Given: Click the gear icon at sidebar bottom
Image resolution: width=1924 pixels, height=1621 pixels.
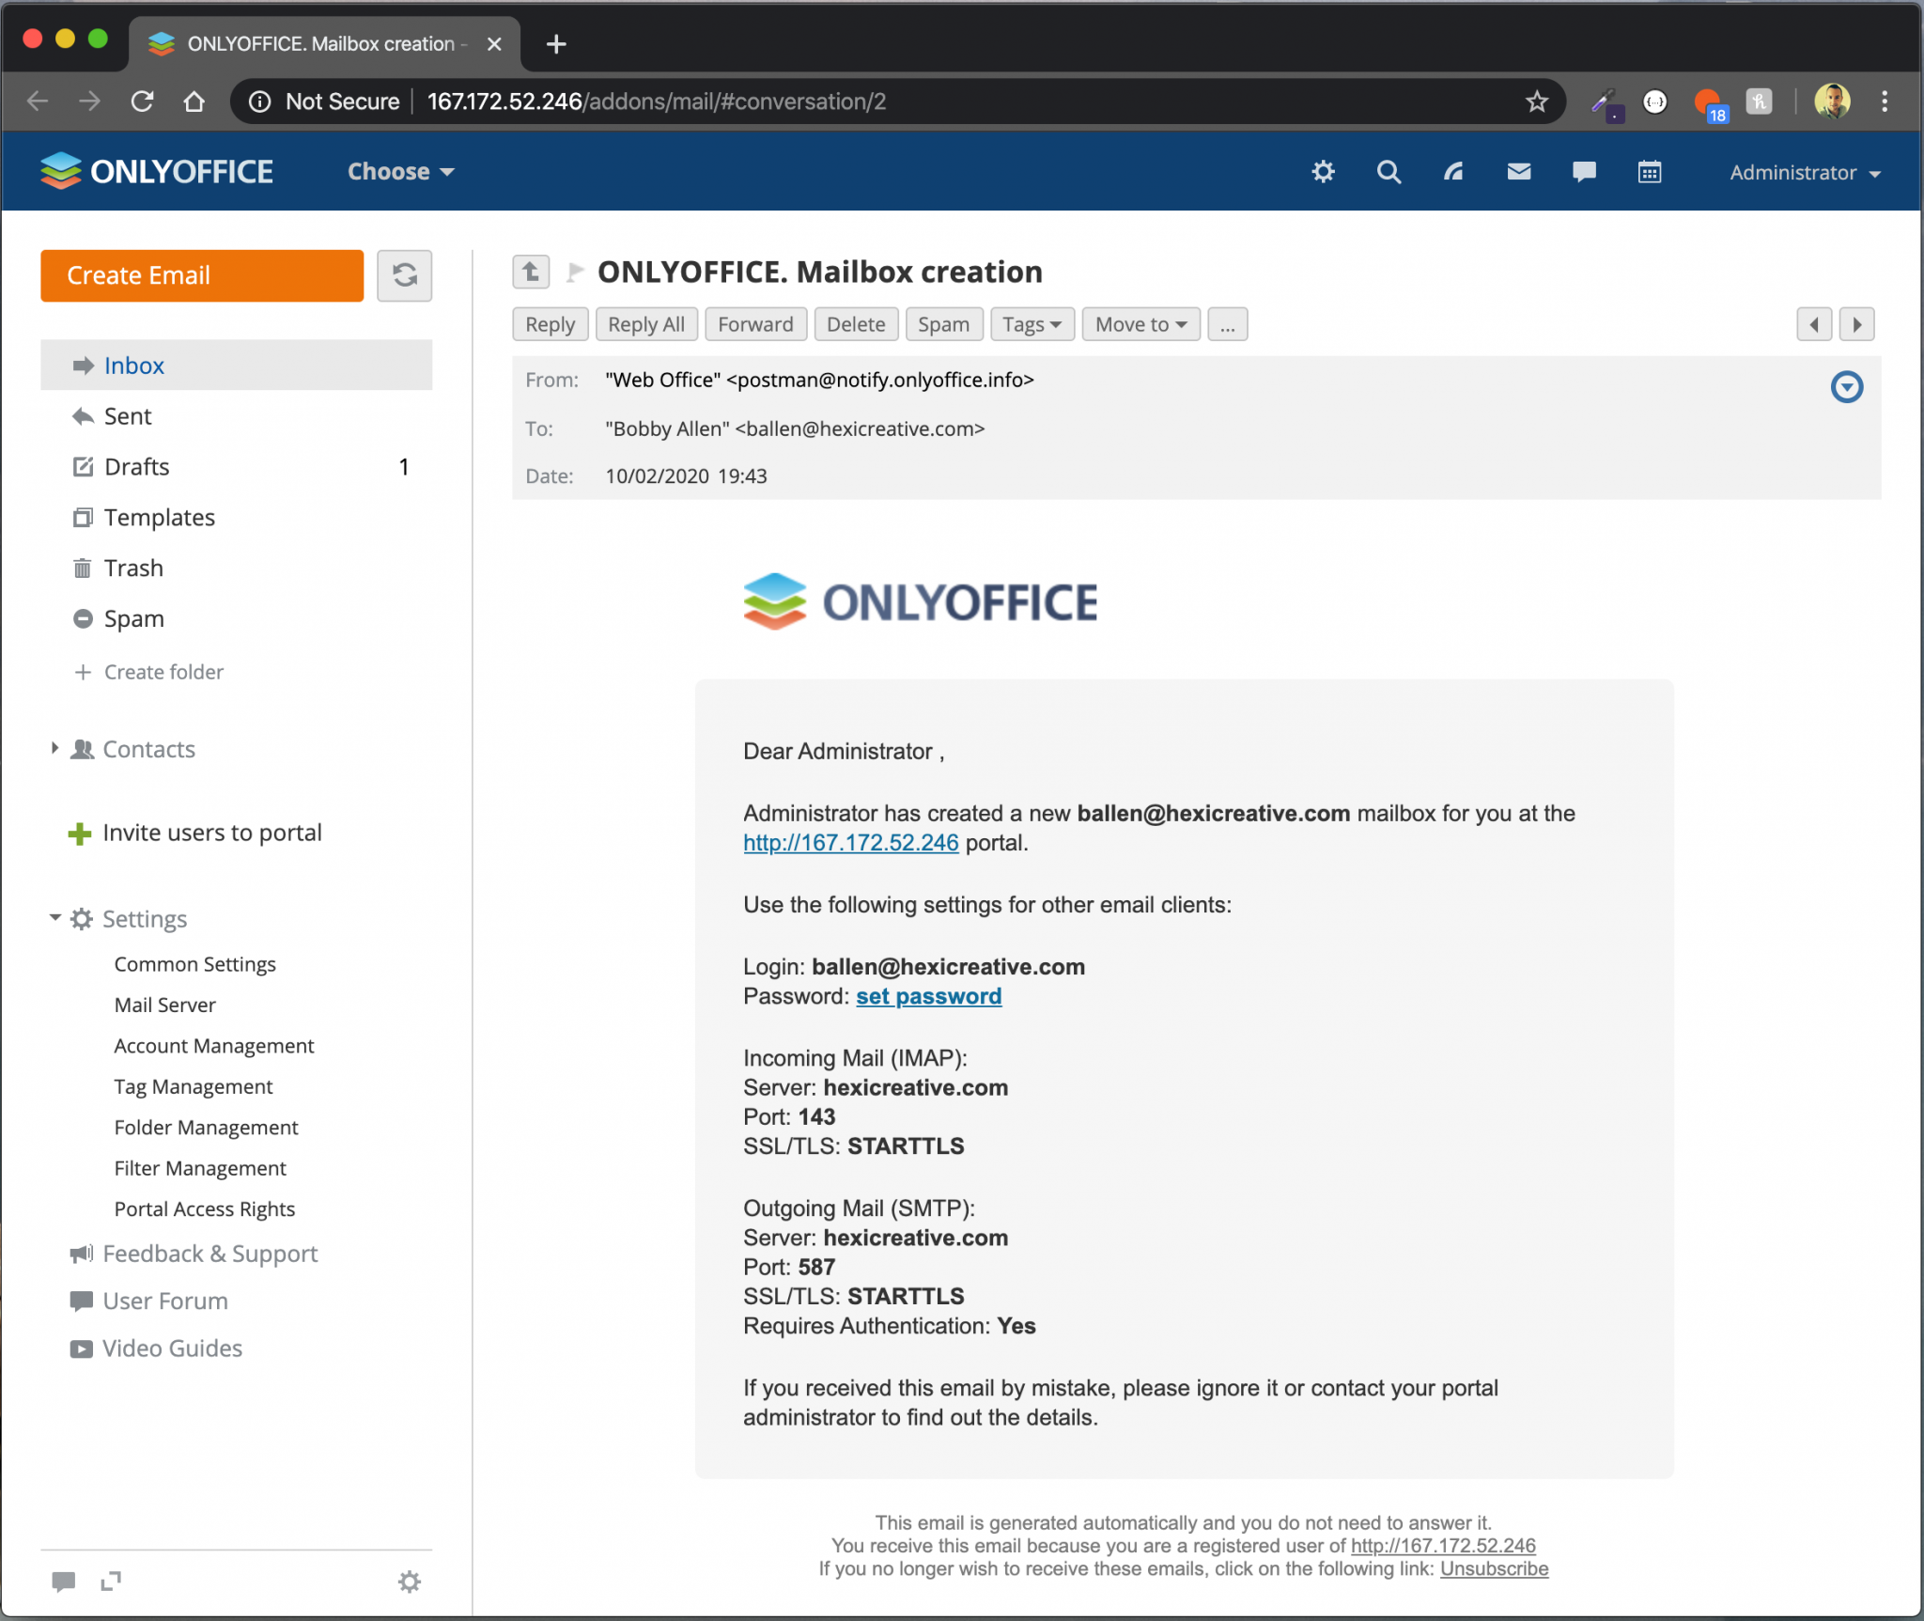Looking at the screenshot, I should coord(410,1582).
